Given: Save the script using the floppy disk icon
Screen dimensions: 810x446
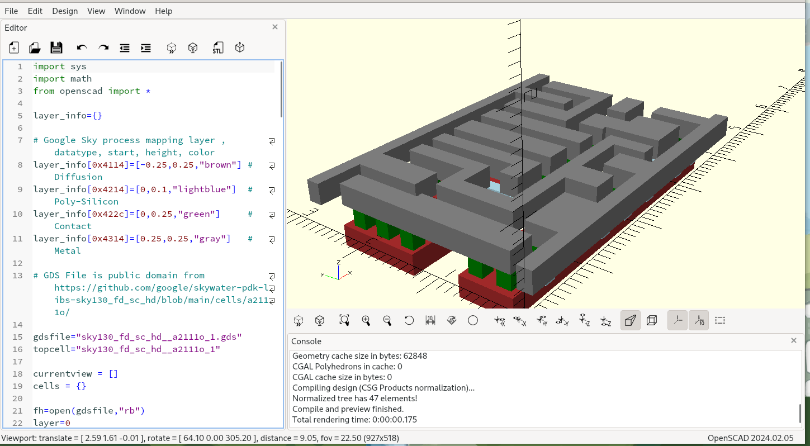Looking at the screenshot, I should 56,48.
